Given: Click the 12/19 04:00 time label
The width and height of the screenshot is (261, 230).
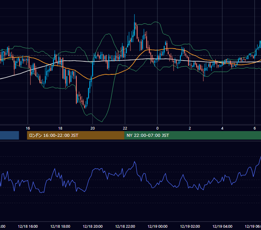Looking at the screenshot, I should click(222, 226).
